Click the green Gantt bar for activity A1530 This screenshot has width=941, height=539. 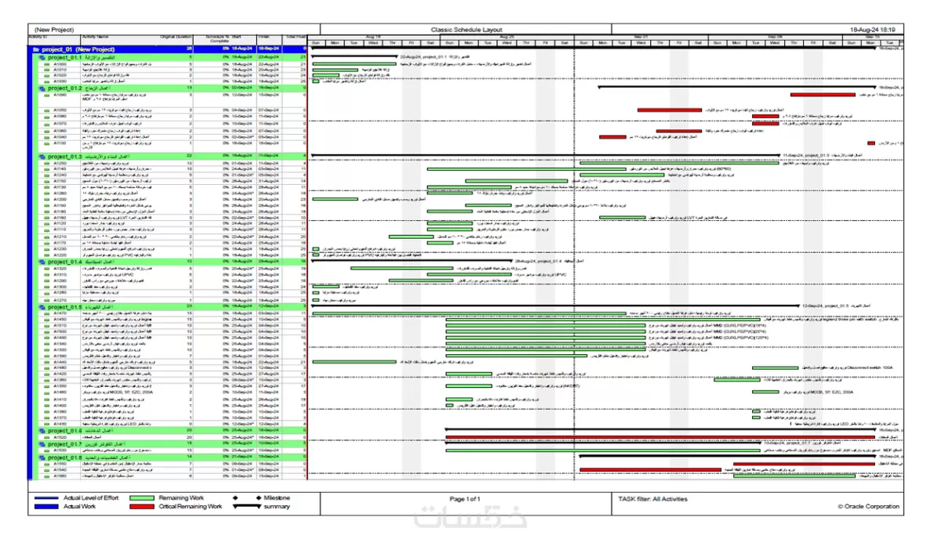click(x=602, y=450)
